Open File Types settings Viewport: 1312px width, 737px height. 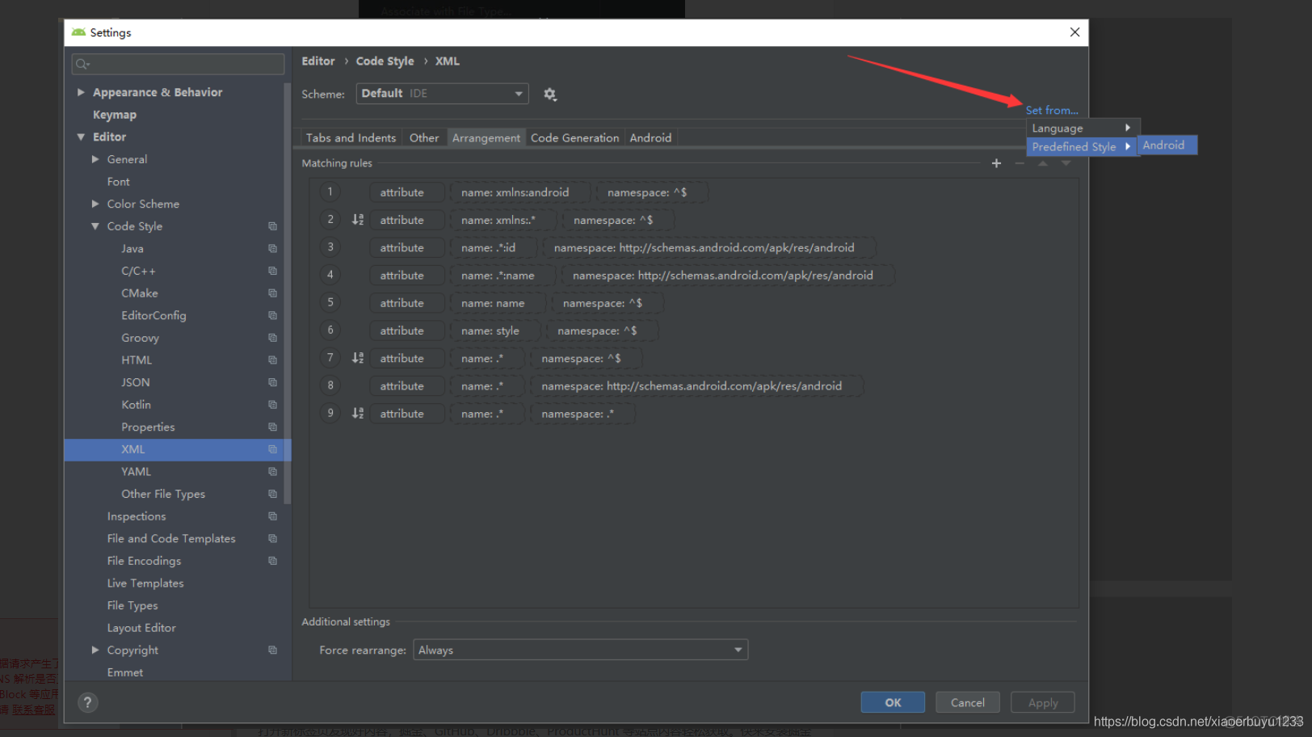point(132,605)
